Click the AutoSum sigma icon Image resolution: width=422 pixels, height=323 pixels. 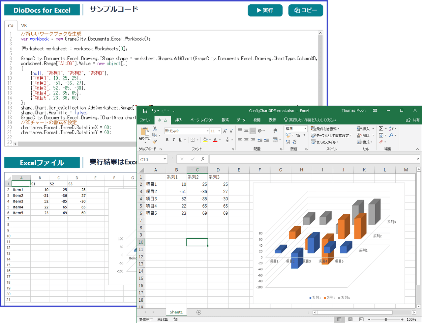click(381, 128)
